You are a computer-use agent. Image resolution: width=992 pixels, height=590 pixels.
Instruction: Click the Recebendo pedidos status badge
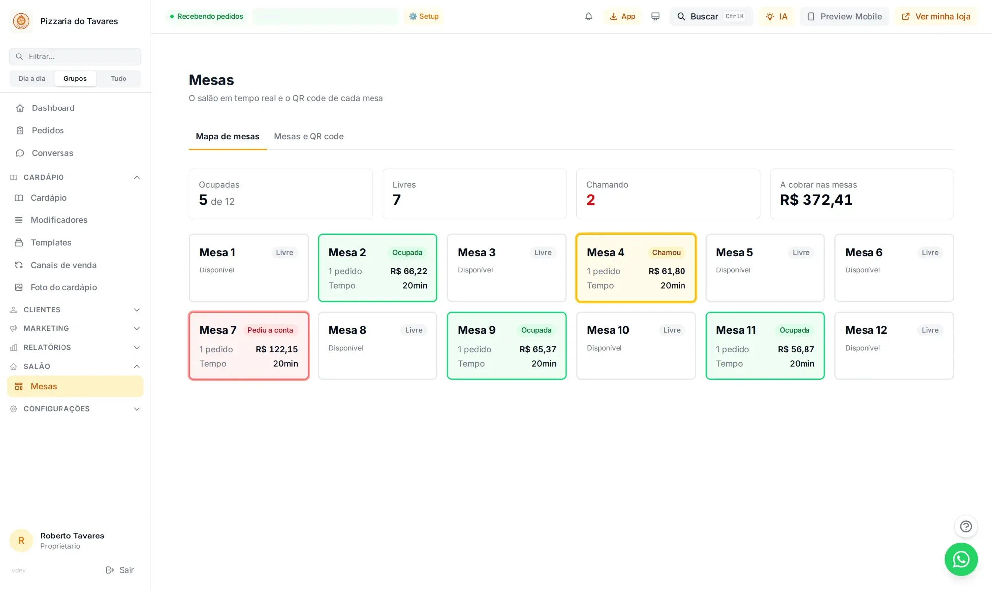pyautogui.click(x=206, y=16)
